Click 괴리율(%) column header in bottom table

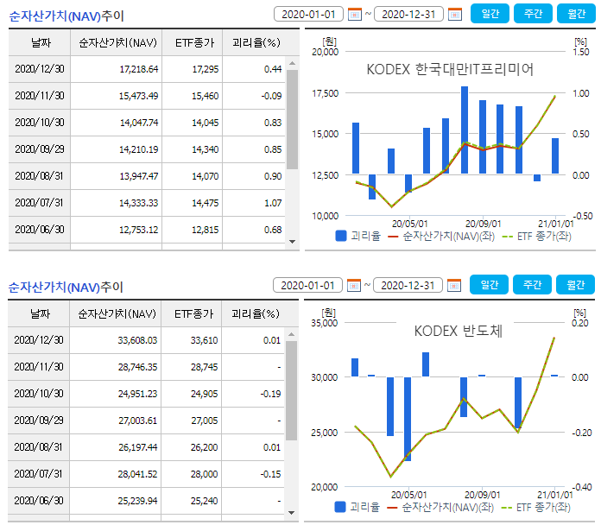[256, 313]
